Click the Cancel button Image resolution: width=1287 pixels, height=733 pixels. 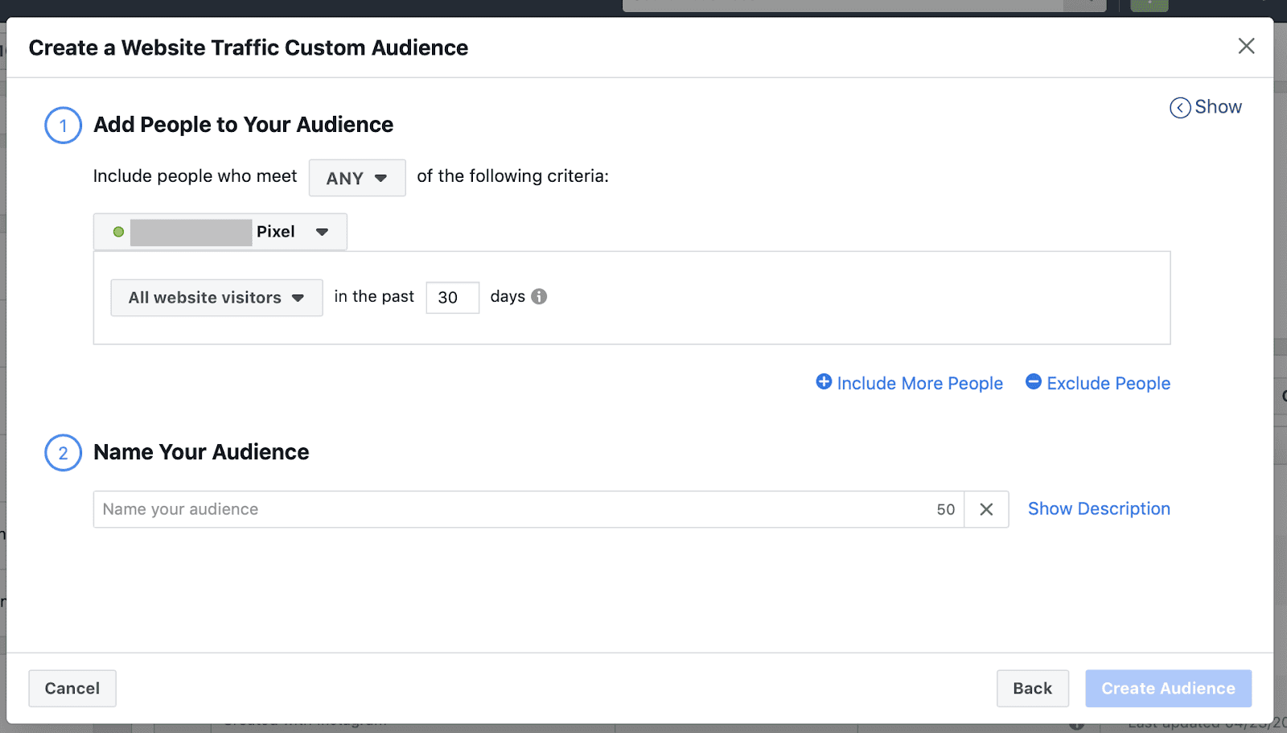pos(72,688)
